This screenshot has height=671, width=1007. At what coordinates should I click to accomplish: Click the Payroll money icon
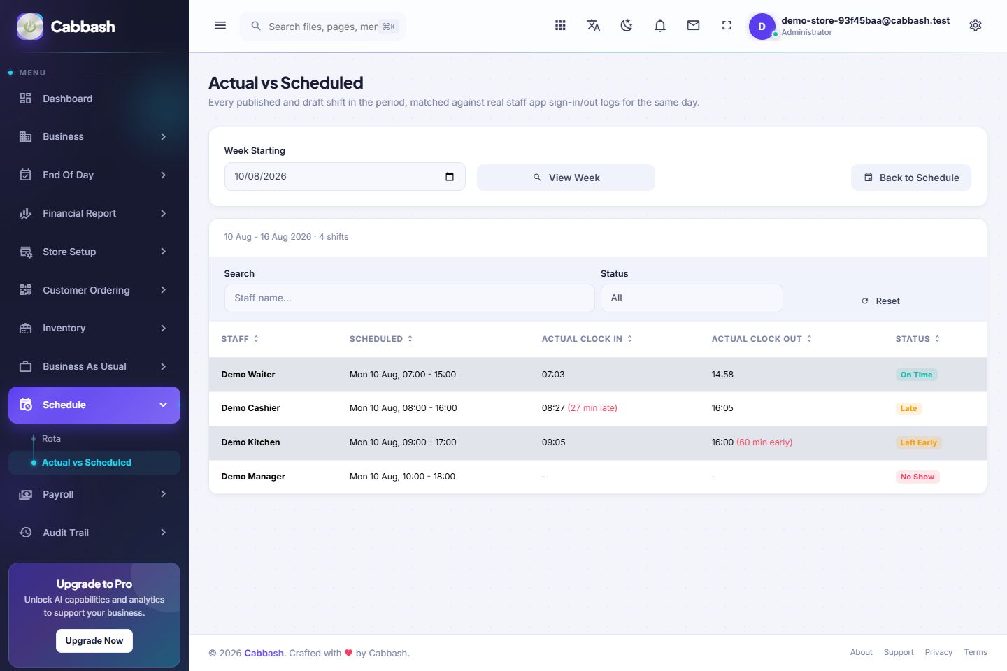[x=26, y=494]
